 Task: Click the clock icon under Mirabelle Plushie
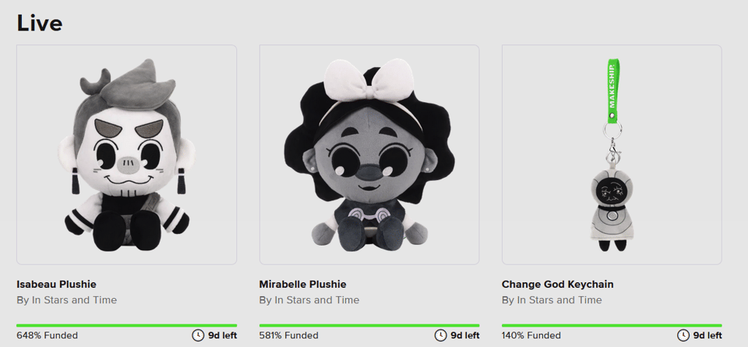click(440, 335)
